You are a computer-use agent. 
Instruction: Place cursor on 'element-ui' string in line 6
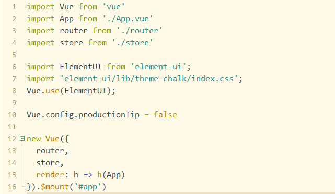(158, 67)
